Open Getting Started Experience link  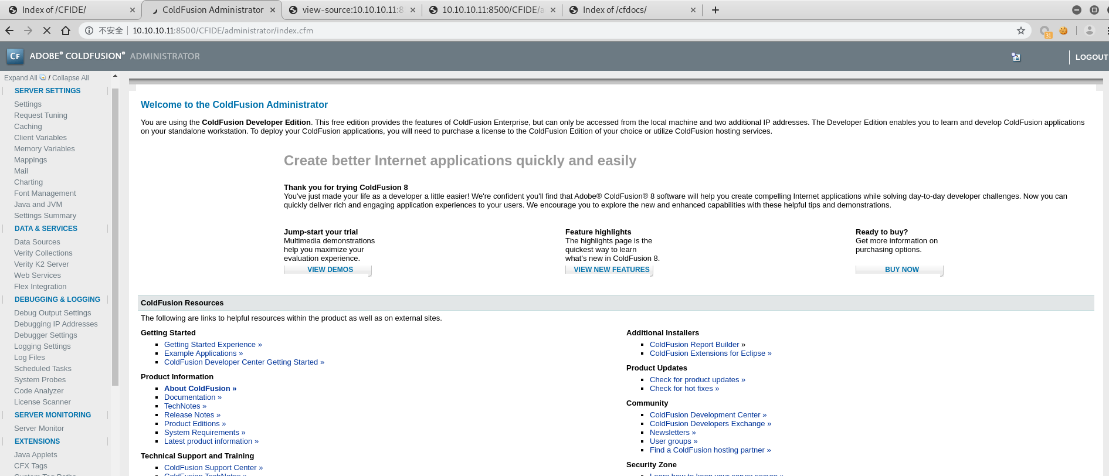pyautogui.click(x=213, y=345)
